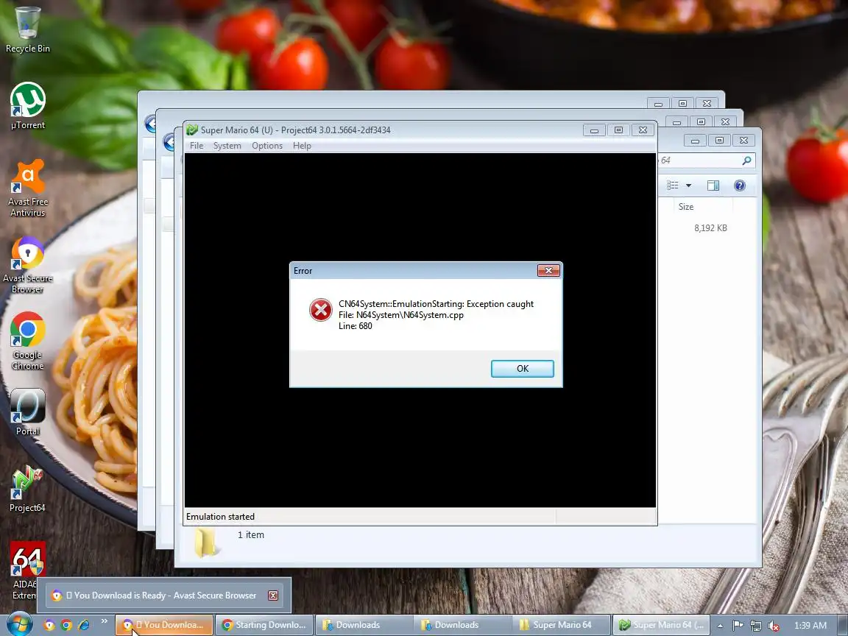Open Explorer help question mark icon
This screenshot has height=636, width=848.
click(739, 185)
